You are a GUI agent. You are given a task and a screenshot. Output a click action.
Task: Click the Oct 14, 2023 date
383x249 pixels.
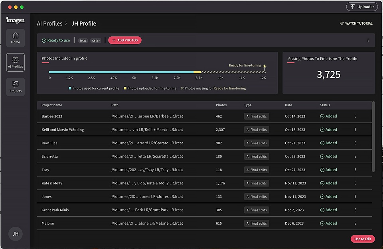click(295, 116)
